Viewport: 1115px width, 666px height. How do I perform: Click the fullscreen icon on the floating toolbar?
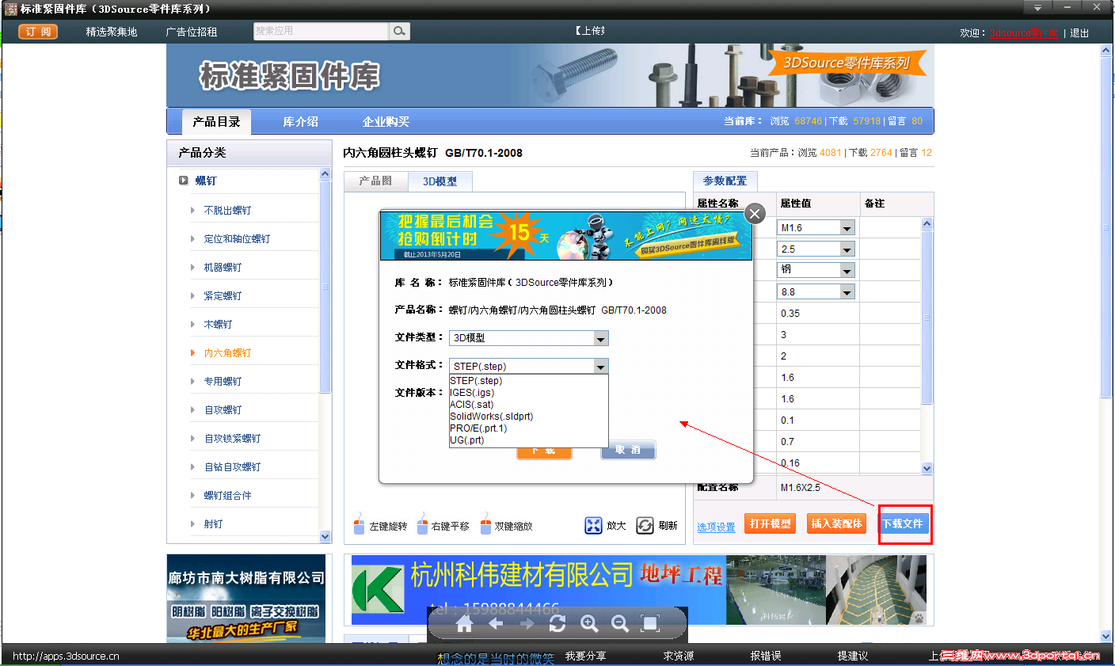click(x=650, y=624)
